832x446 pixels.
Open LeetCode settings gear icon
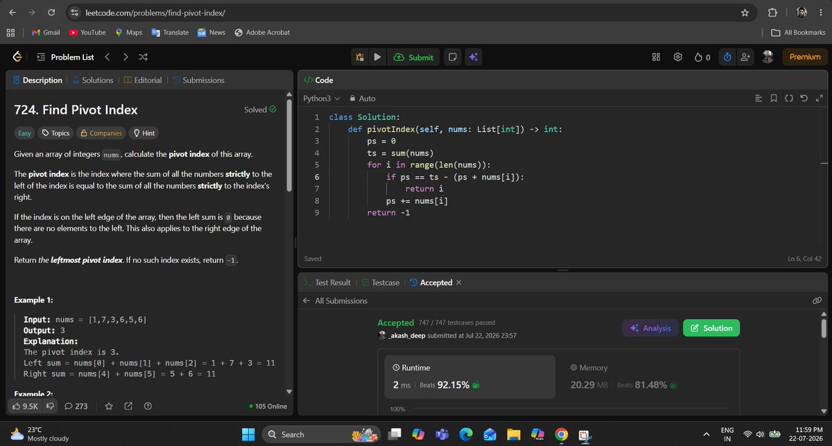coord(678,58)
